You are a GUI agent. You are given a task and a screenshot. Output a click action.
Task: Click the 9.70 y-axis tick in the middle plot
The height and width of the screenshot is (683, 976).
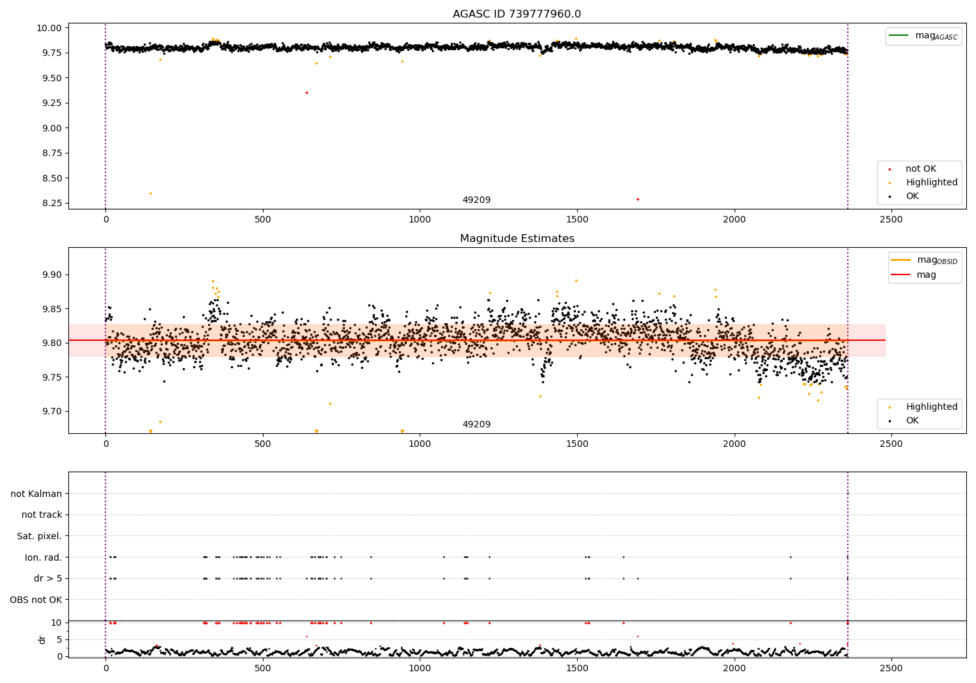coord(52,411)
